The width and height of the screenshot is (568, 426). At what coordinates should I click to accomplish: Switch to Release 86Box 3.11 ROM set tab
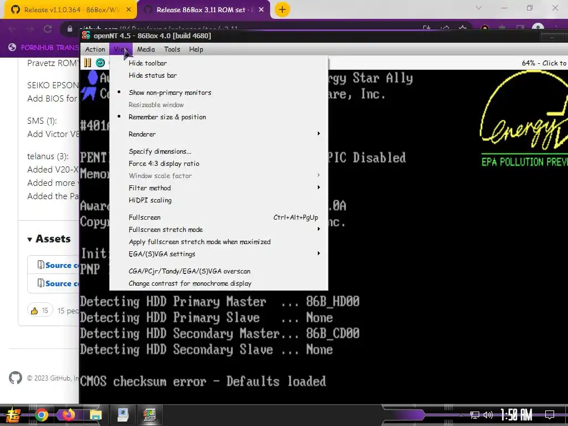click(204, 10)
